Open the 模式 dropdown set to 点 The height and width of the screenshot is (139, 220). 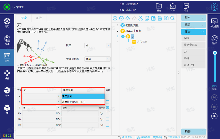[97, 45]
